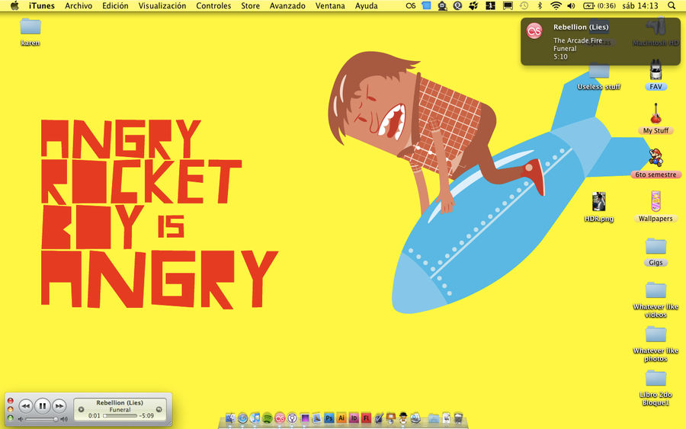Image resolution: width=686 pixels, height=429 pixels.
Task: Click the clock showing sáb 14:13
Action: click(x=640, y=5)
